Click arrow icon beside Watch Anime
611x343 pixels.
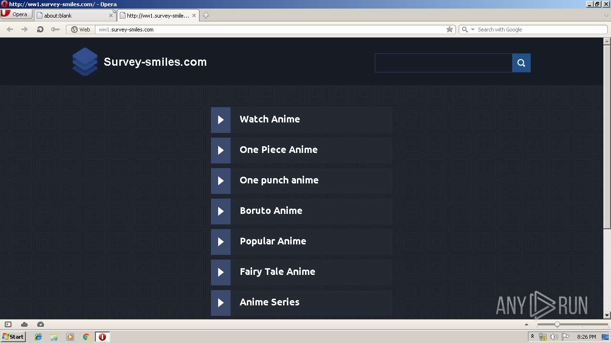click(x=221, y=120)
